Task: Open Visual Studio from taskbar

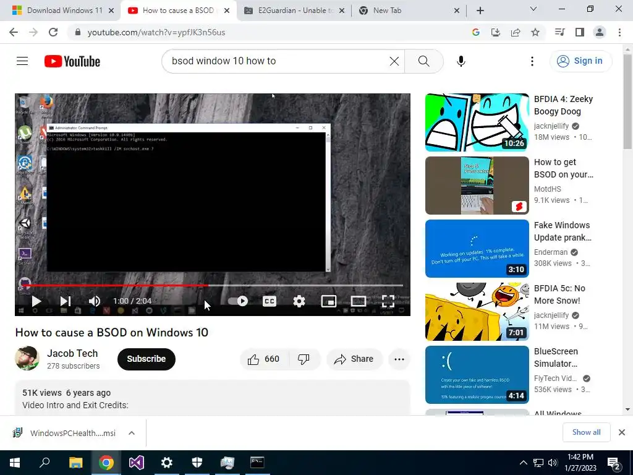Action: click(x=137, y=463)
